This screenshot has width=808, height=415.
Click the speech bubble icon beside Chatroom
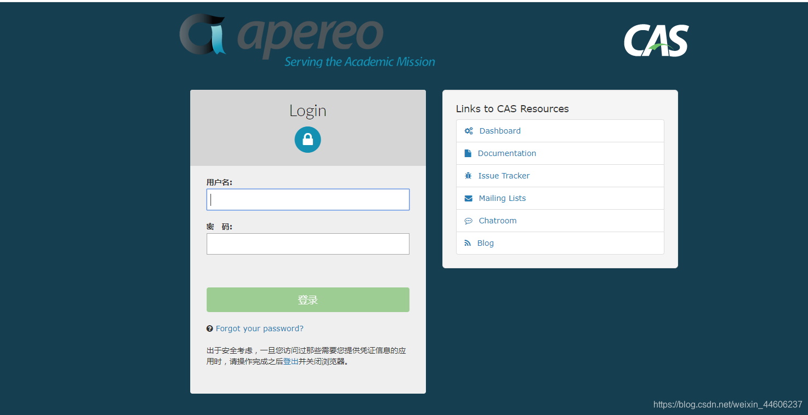(469, 221)
